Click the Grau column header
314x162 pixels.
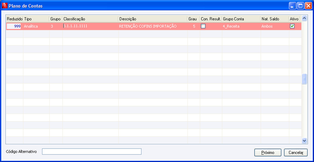pyautogui.click(x=194, y=19)
